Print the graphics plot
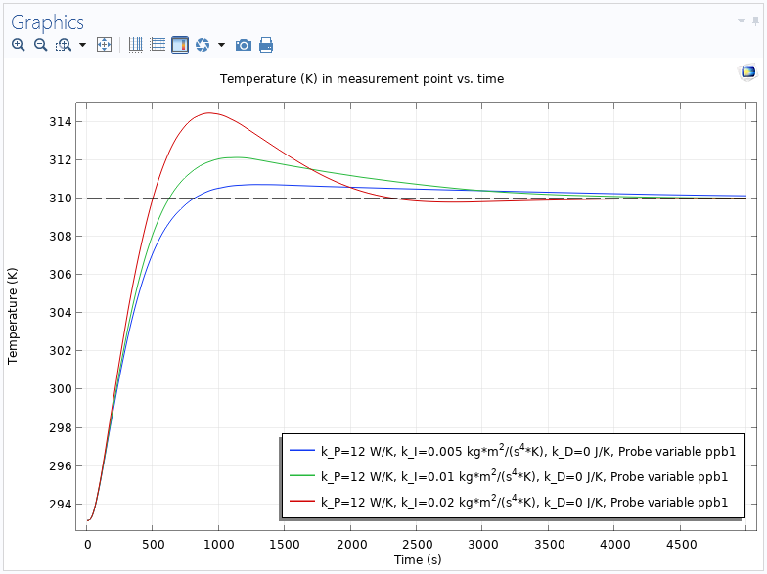The image size is (767, 574). point(266,45)
